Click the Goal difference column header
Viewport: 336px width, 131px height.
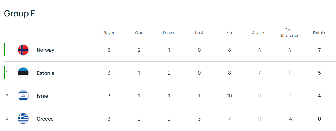point(289,33)
